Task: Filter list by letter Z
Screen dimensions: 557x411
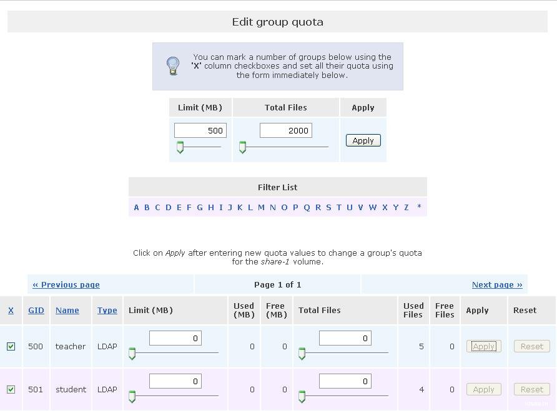Action: (x=407, y=207)
